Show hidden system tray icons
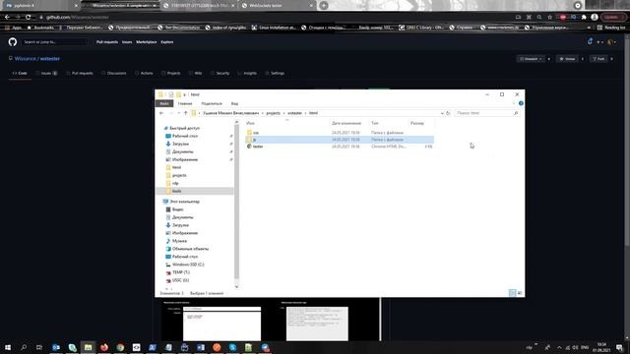The image size is (630, 354). [x=559, y=347]
